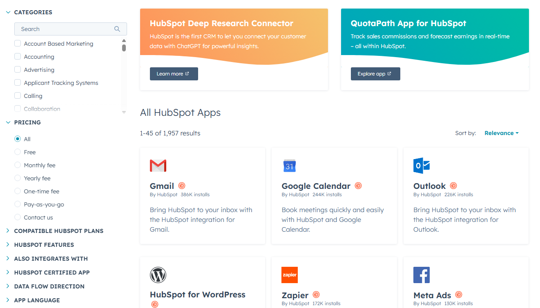Viewport: 540px width, 308px height.
Task: Click the search magnifier icon in Categories
Action: coord(117,29)
